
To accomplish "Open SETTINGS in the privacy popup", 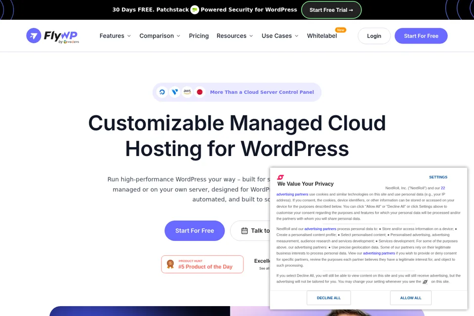I will (438, 177).
